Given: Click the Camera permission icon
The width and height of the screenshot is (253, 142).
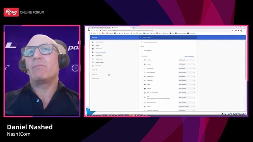Looking at the screenshot, I should [x=145, y=64].
